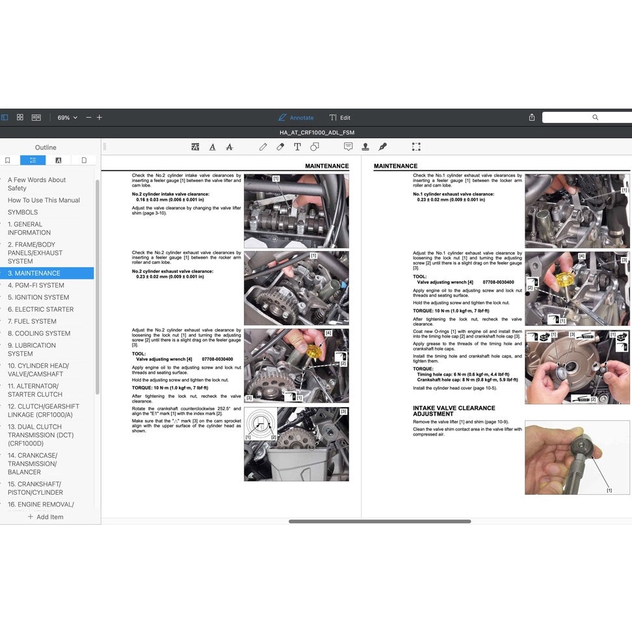Image resolution: width=632 pixels, height=632 pixels.
Task: Switch to Annotate mode
Action: point(296,117)
